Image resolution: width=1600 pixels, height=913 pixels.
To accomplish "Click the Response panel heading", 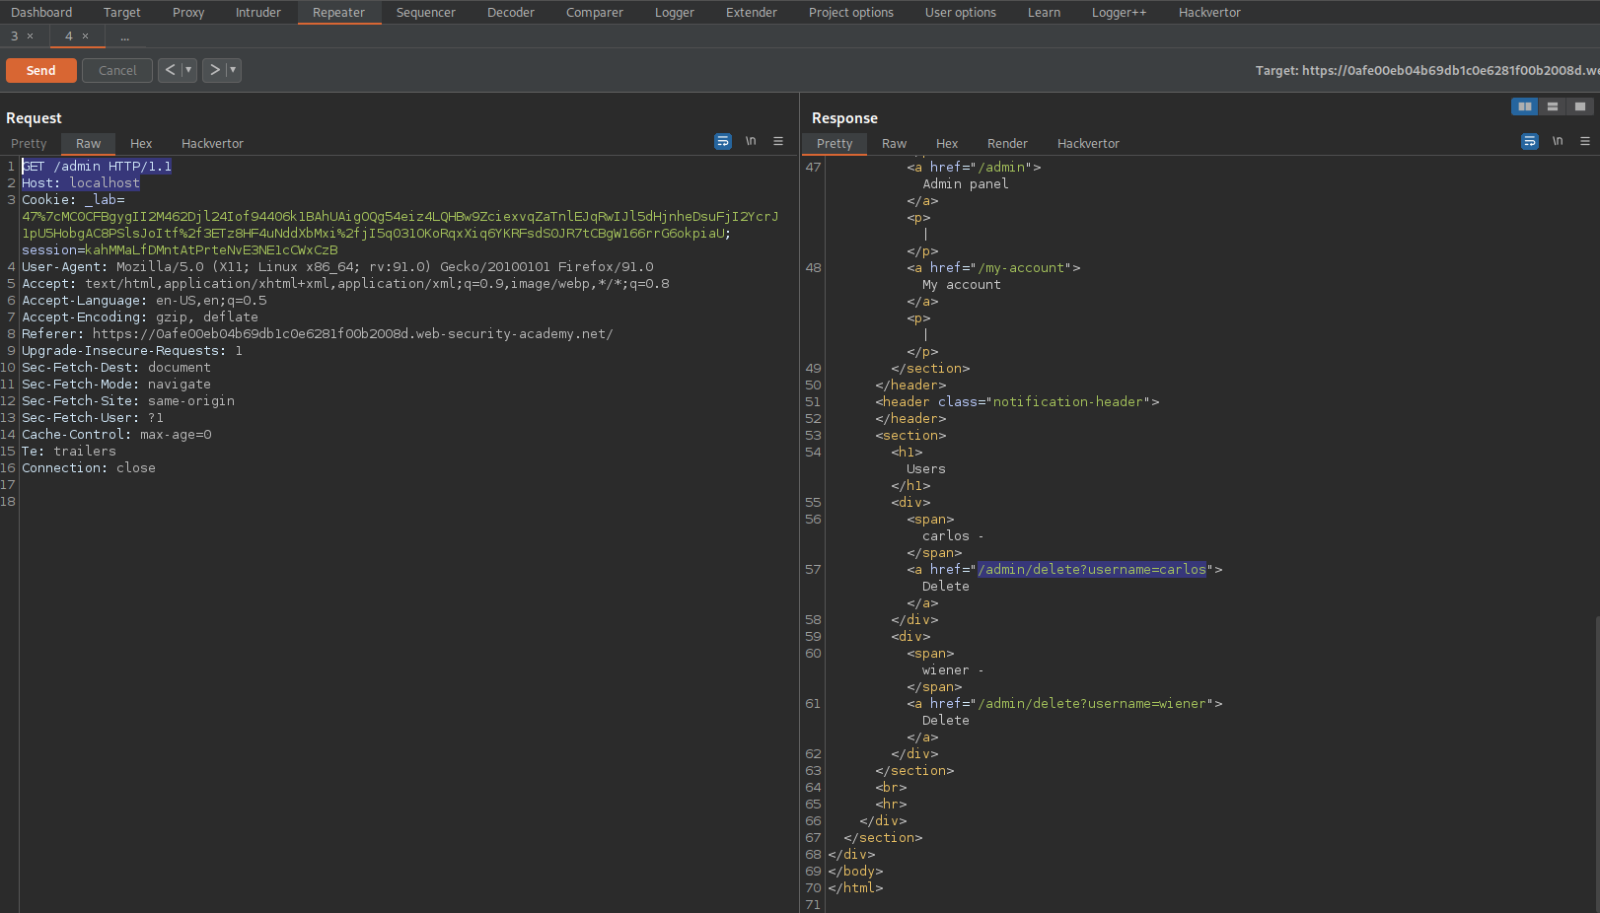I will coord(844,118).
